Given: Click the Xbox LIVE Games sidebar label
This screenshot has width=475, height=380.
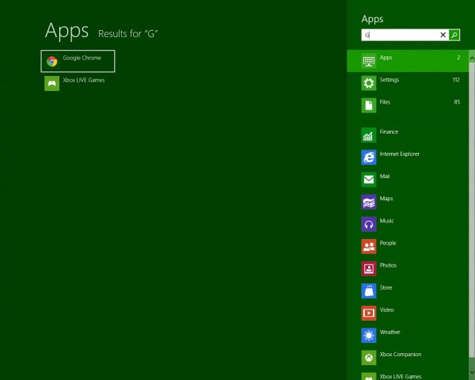Looking at the screenshot, I should tap(401, 377).
